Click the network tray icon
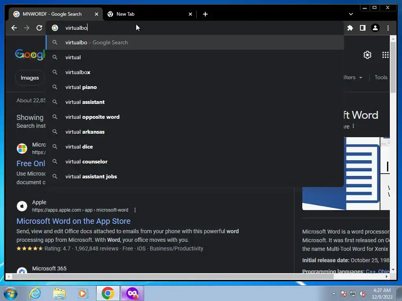The height and width of the screenshot is (301, 402). click(353, 294)
